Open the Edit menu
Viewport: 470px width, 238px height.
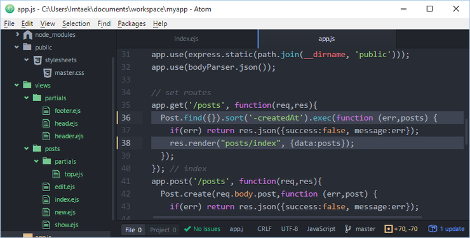click(x=27, y=23)
